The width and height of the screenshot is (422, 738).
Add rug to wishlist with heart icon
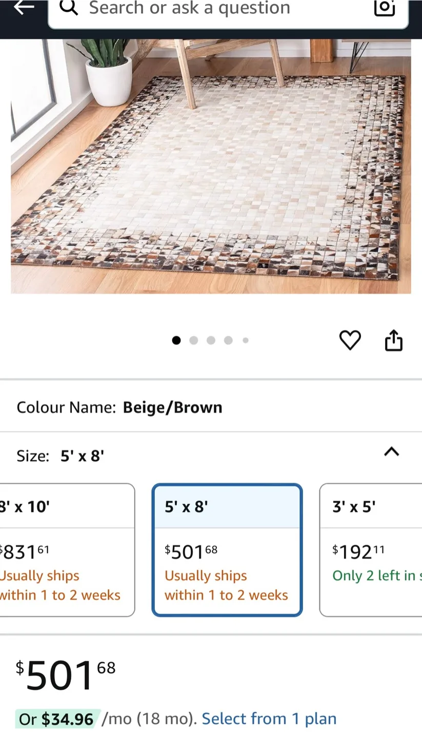point(350,340)
